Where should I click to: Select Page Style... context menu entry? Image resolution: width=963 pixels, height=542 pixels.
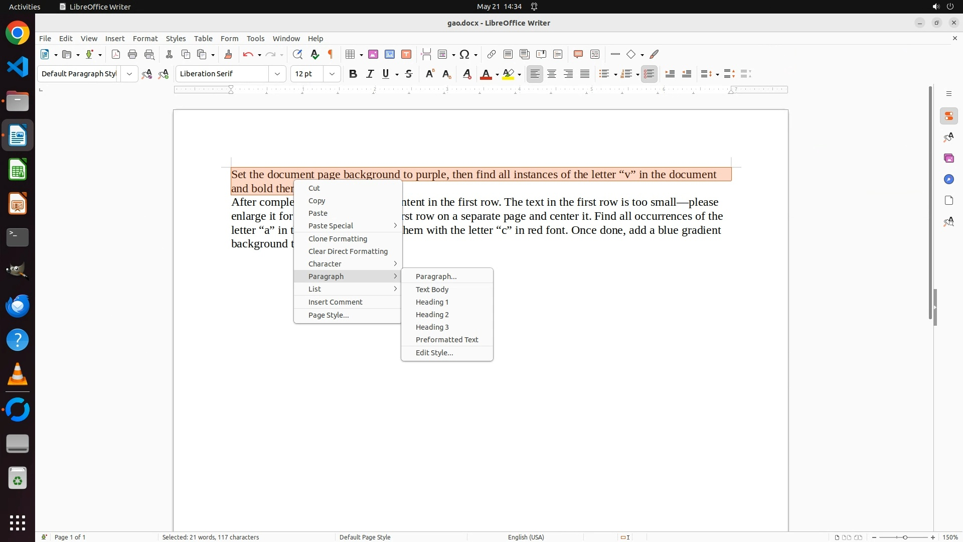coord(329,315)
